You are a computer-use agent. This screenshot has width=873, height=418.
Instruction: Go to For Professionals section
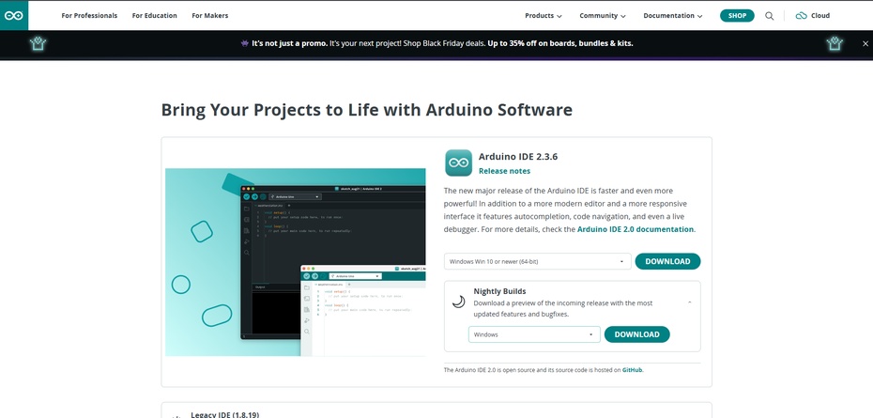click(89, 16)
